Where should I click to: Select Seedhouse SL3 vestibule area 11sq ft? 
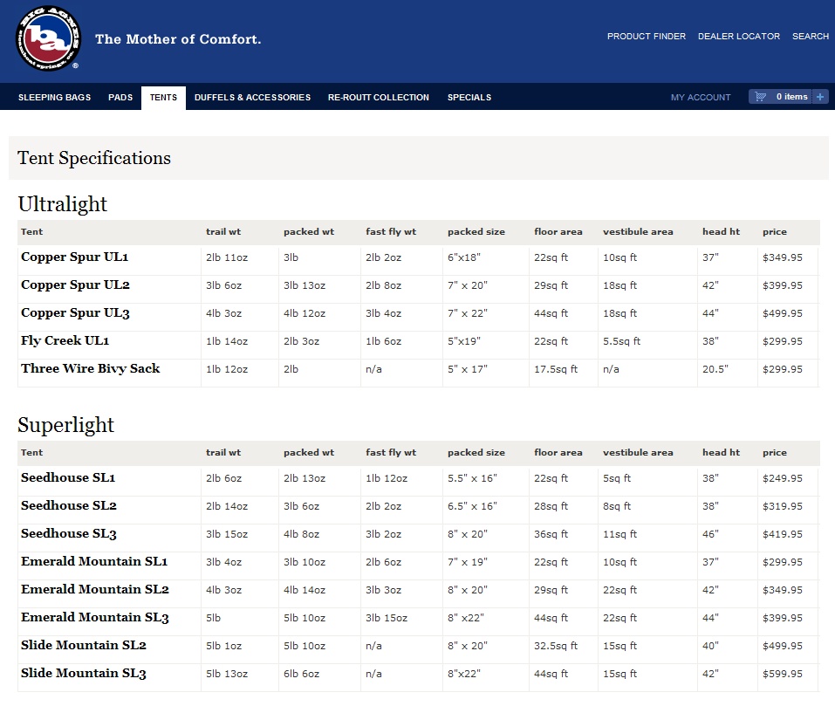click(x=619, y=534)
